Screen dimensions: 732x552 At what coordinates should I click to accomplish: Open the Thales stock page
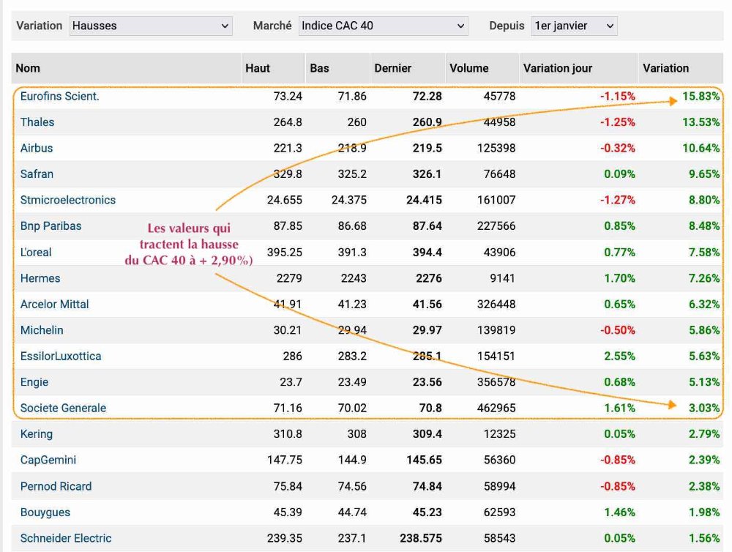pyautogui.click(x=37, y=122)
